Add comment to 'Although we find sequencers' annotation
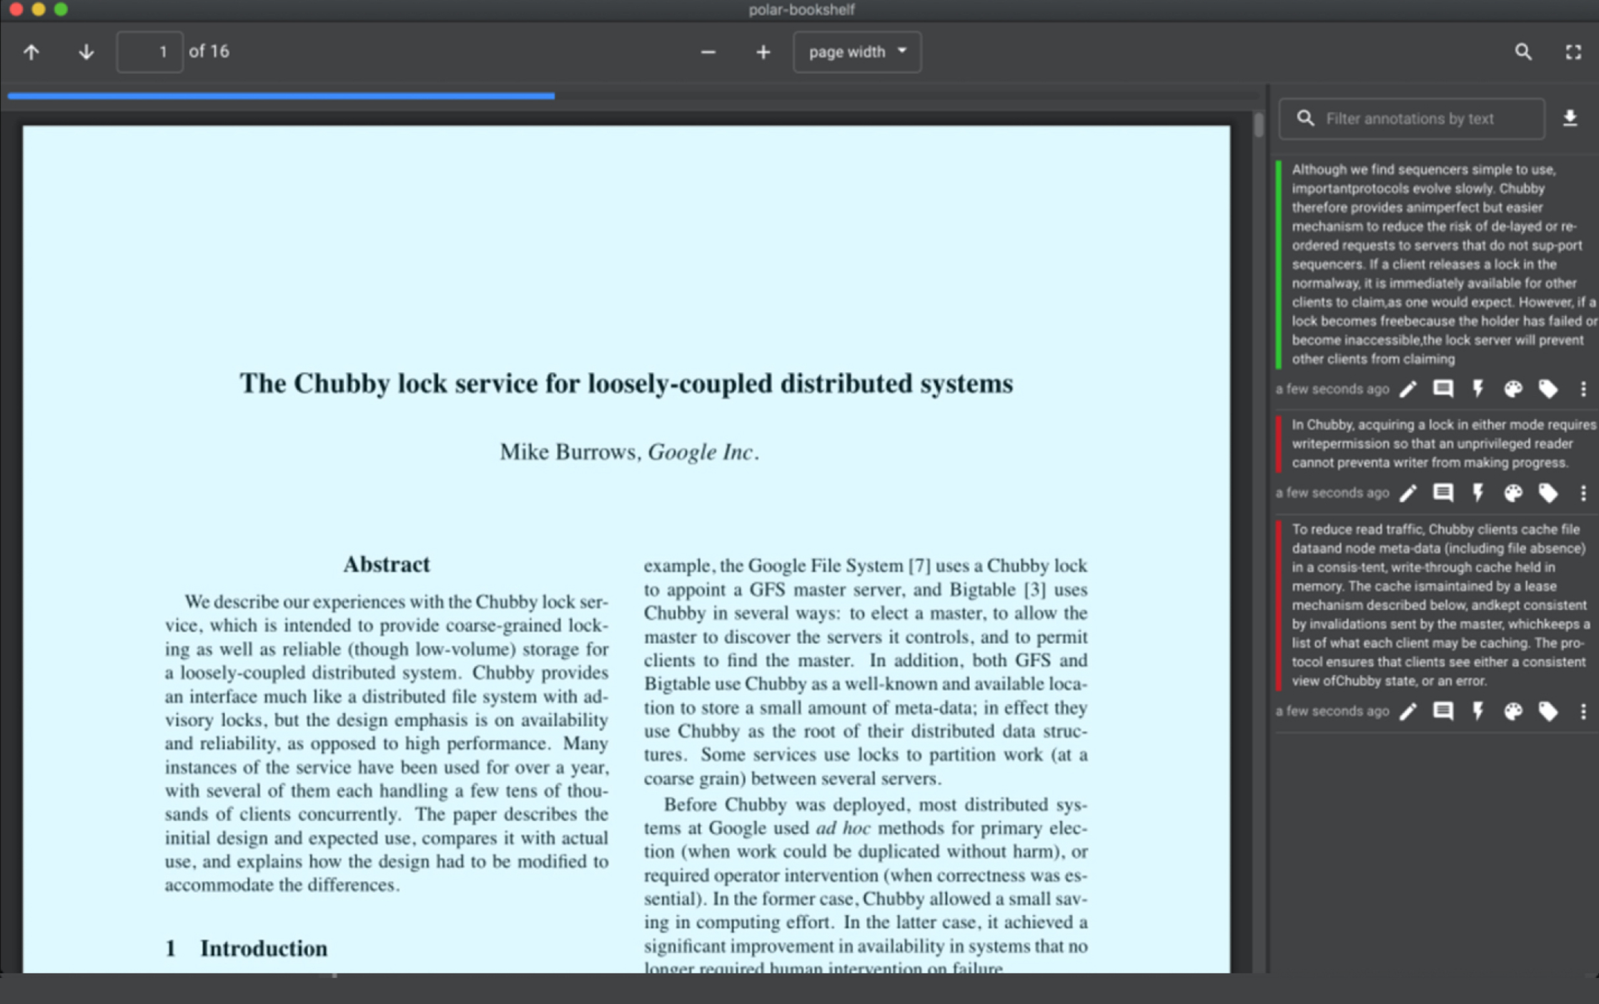The width and height of the screenshot is (1599, 1004). (1443, 389)
